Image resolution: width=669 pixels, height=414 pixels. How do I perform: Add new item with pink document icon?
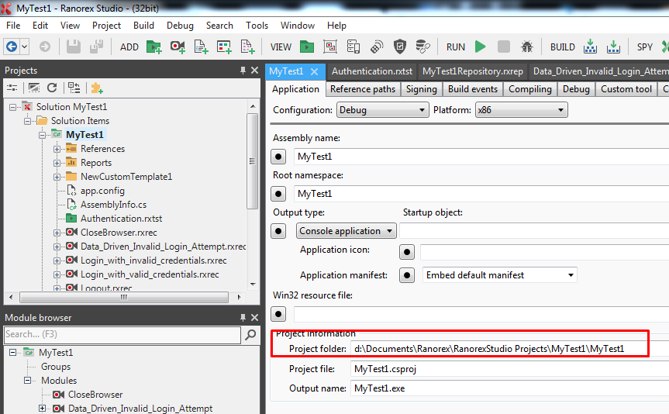point(247,47)
